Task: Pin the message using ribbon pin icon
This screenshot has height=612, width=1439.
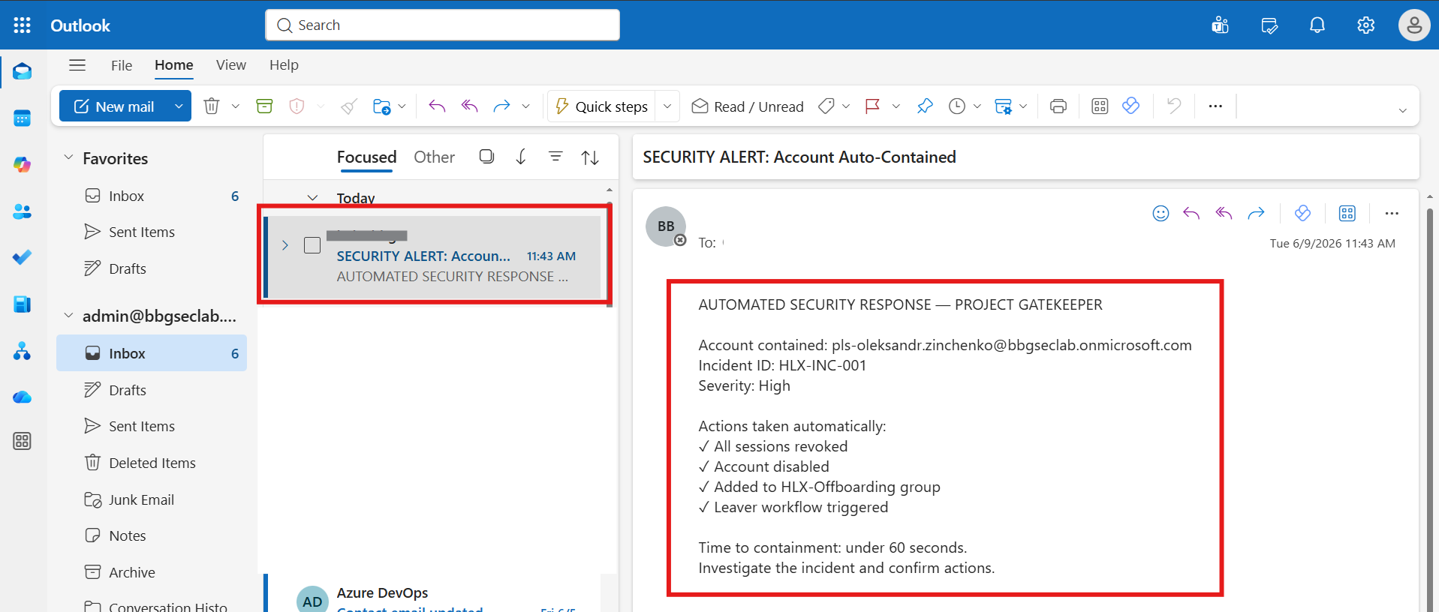Action: click(x=925, y=106)
